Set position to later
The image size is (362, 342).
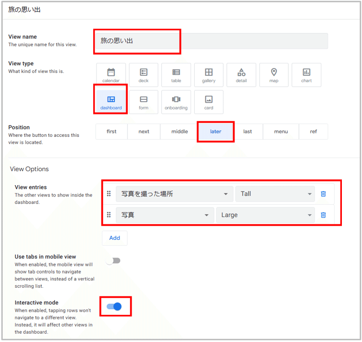pos(216,131)
